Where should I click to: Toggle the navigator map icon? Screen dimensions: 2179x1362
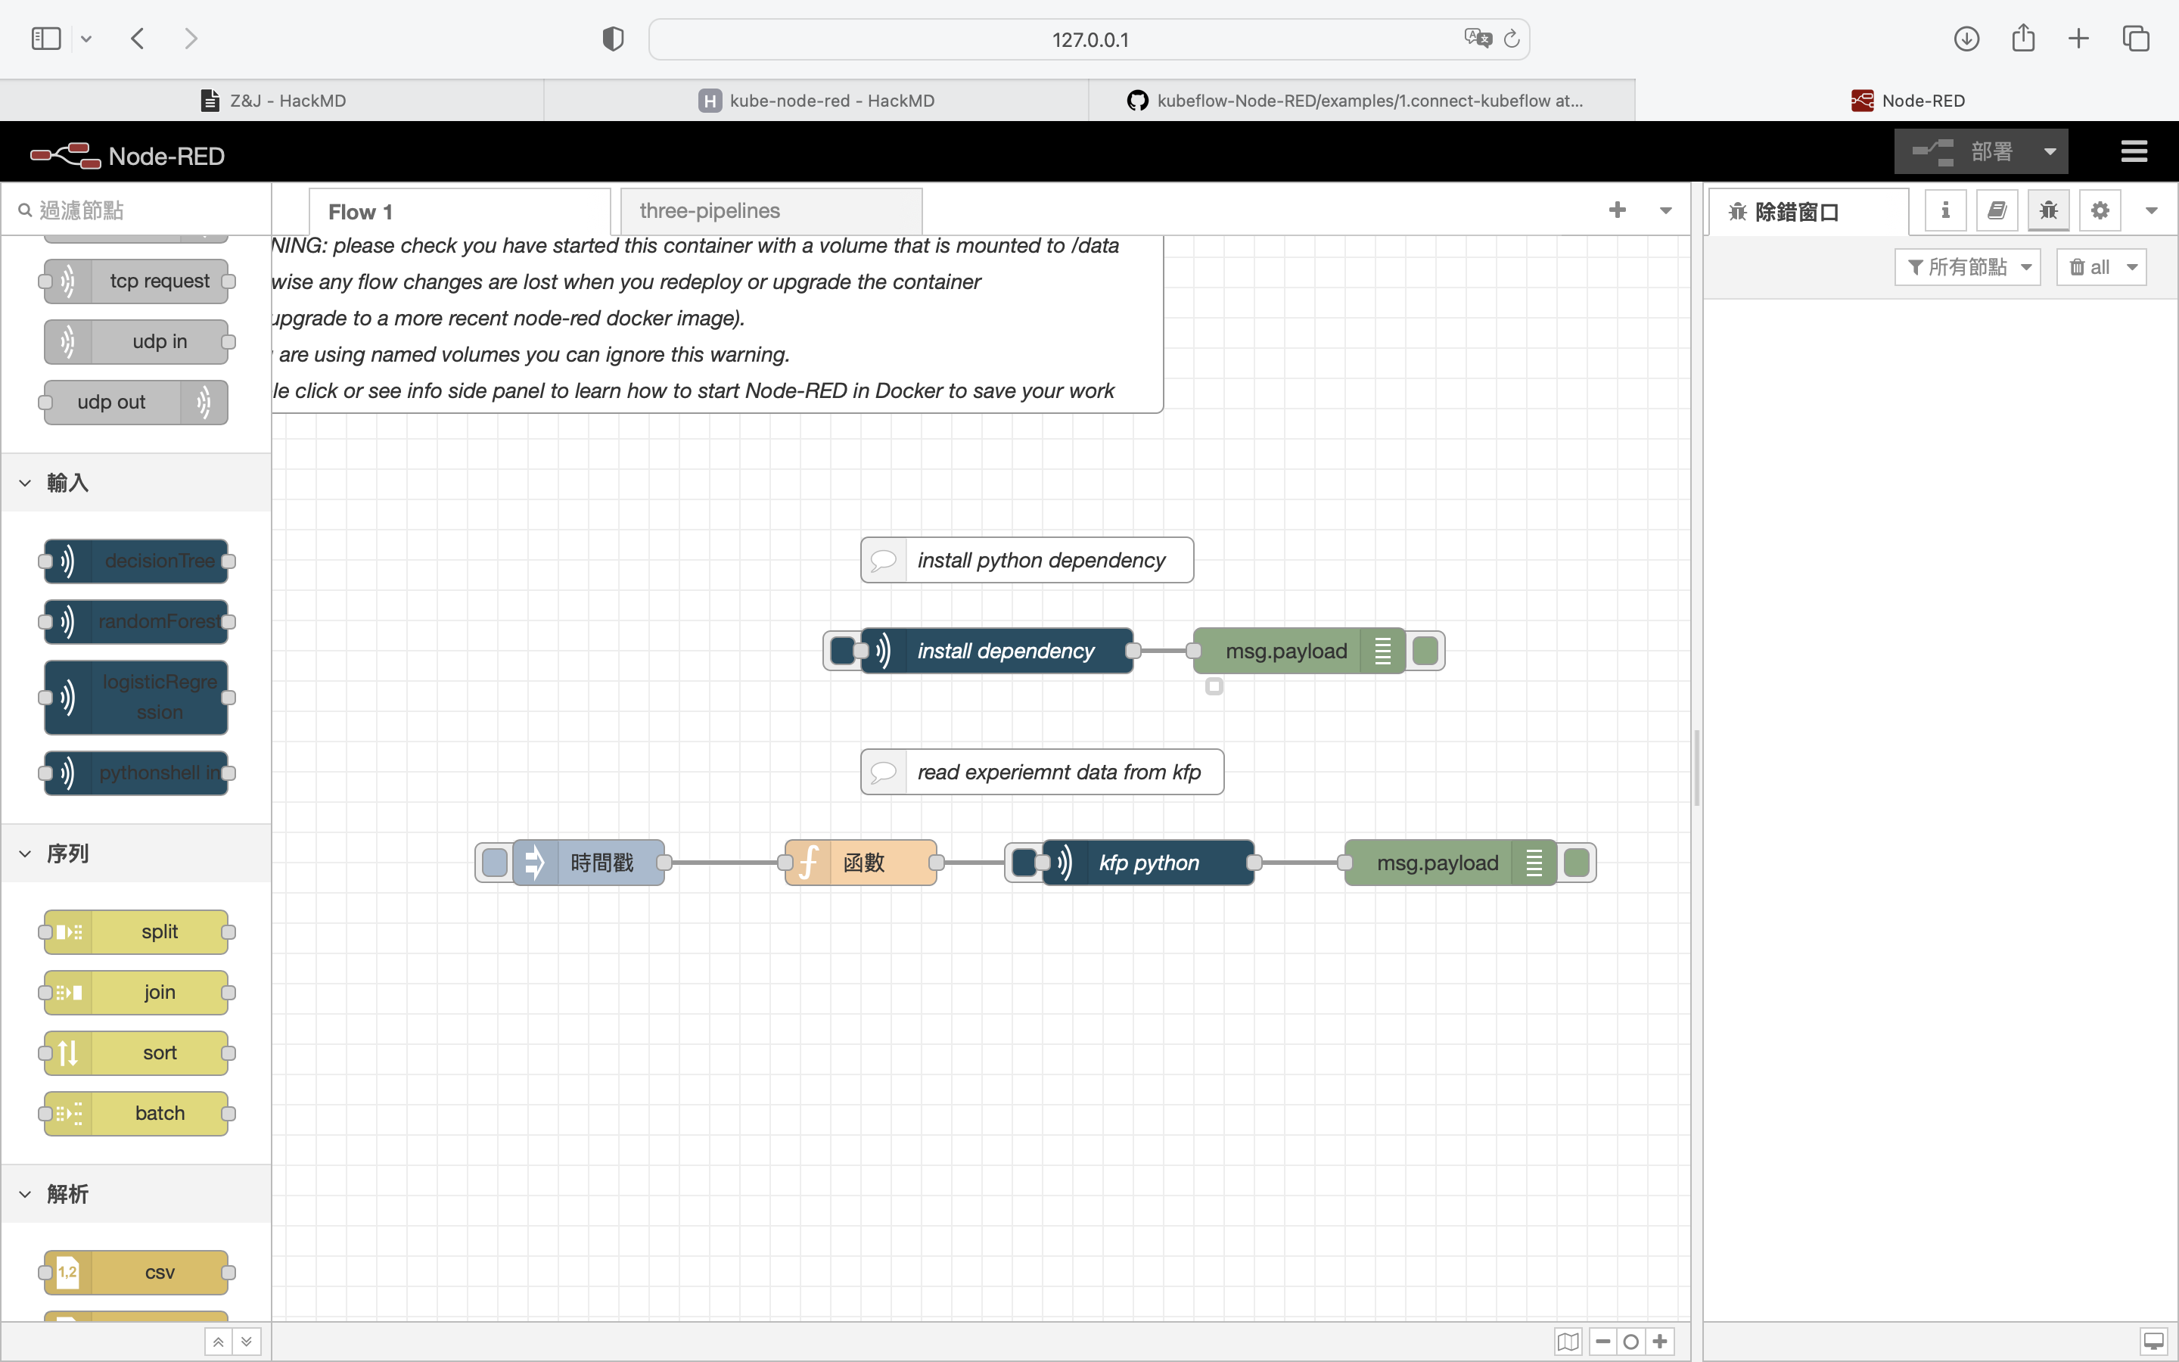[x=1568, y=1342]
